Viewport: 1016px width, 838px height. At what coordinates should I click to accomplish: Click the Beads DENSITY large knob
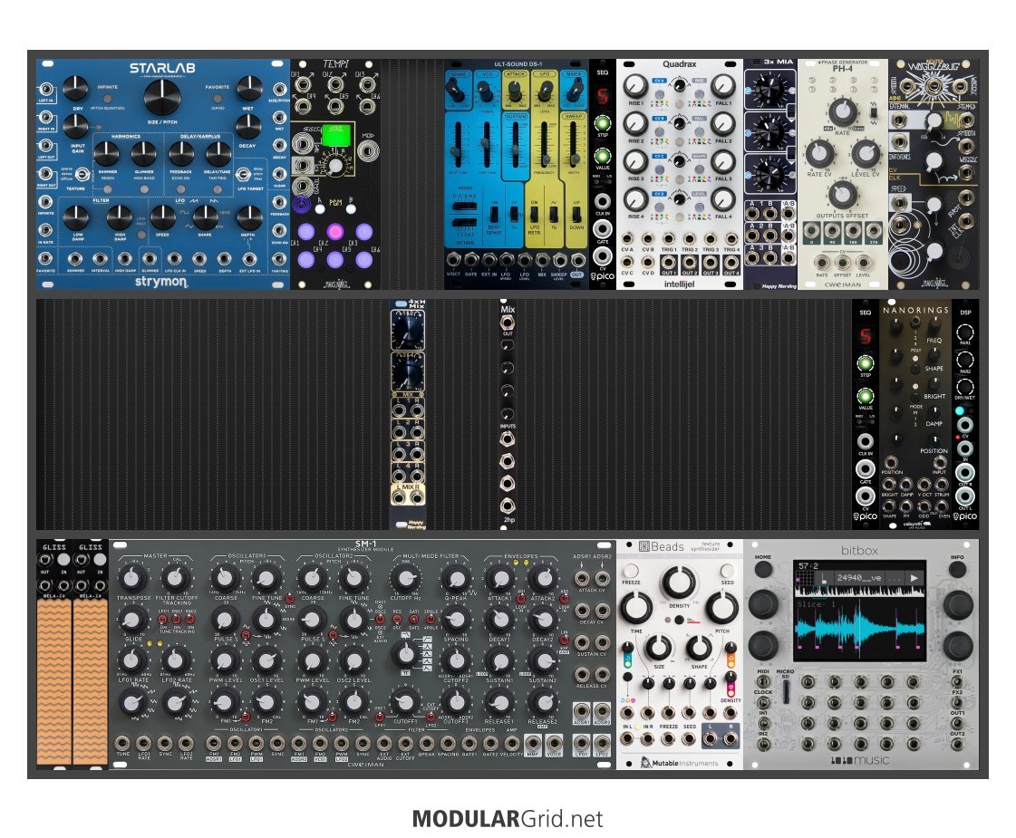click(679, 583)
